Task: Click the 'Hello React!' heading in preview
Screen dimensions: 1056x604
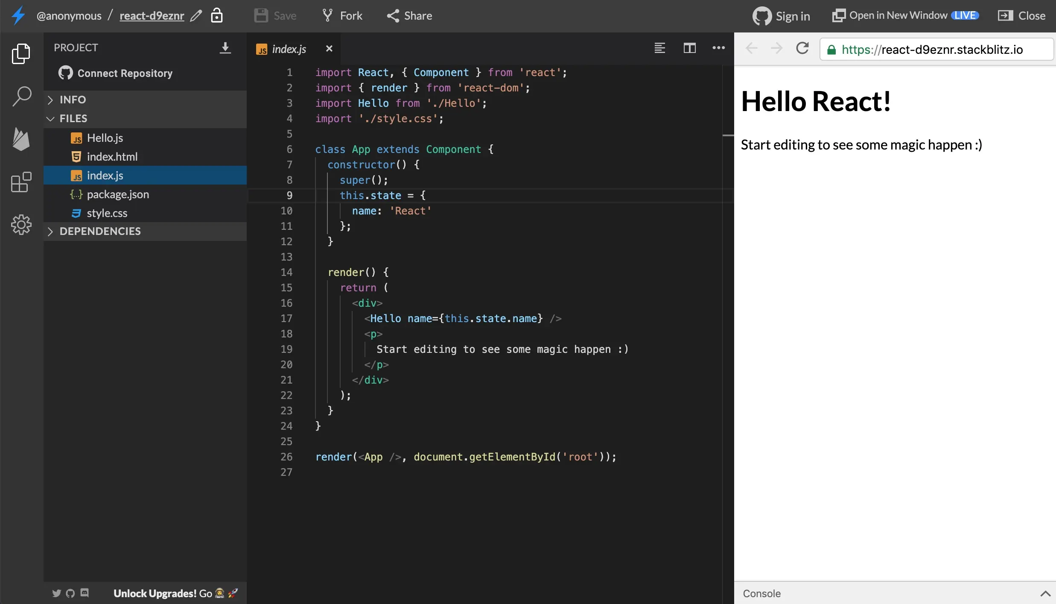Action: click(x=816, y=101)
